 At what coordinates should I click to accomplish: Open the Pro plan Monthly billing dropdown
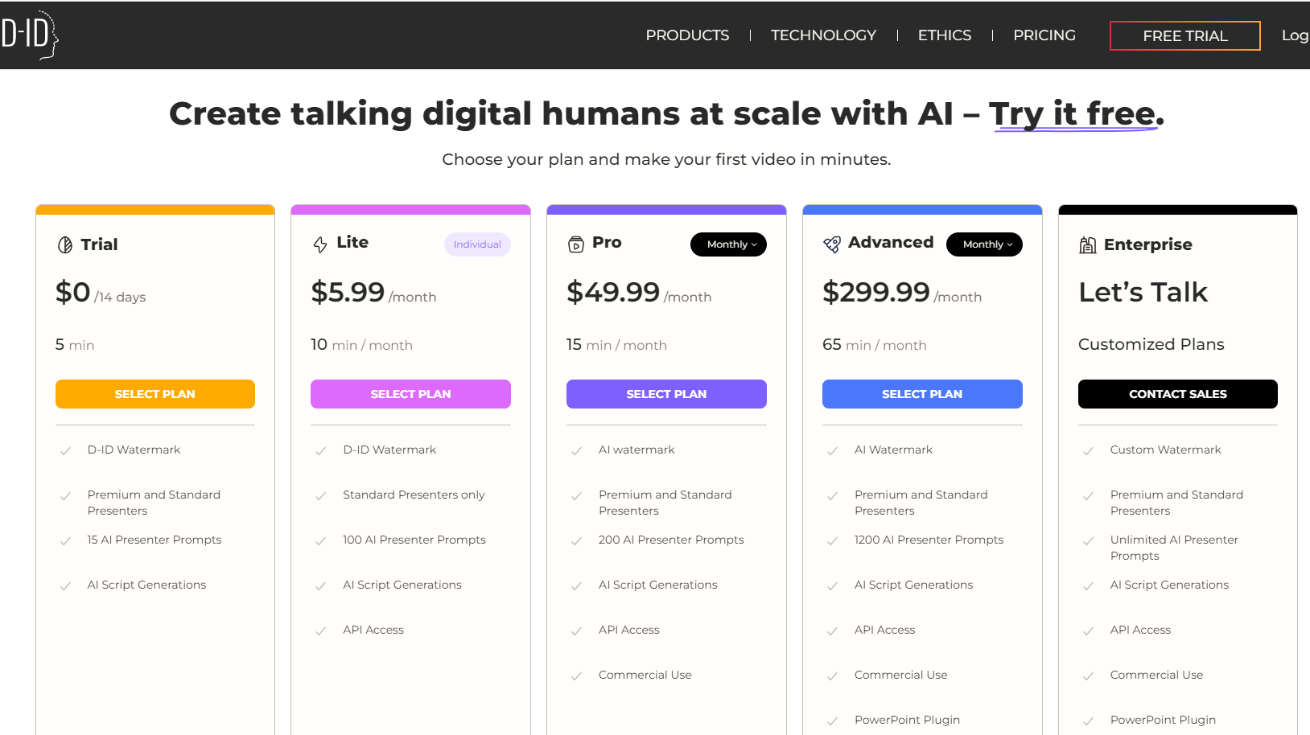[728, 244]
